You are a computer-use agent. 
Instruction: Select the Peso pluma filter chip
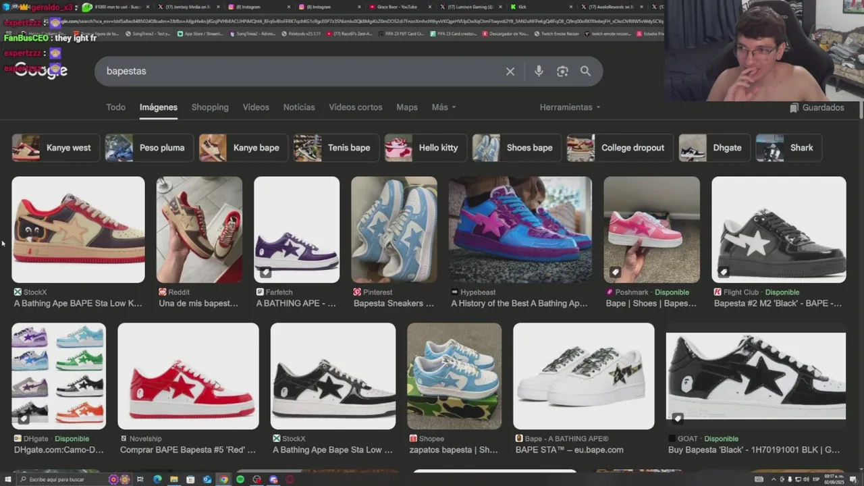(149, 148)
